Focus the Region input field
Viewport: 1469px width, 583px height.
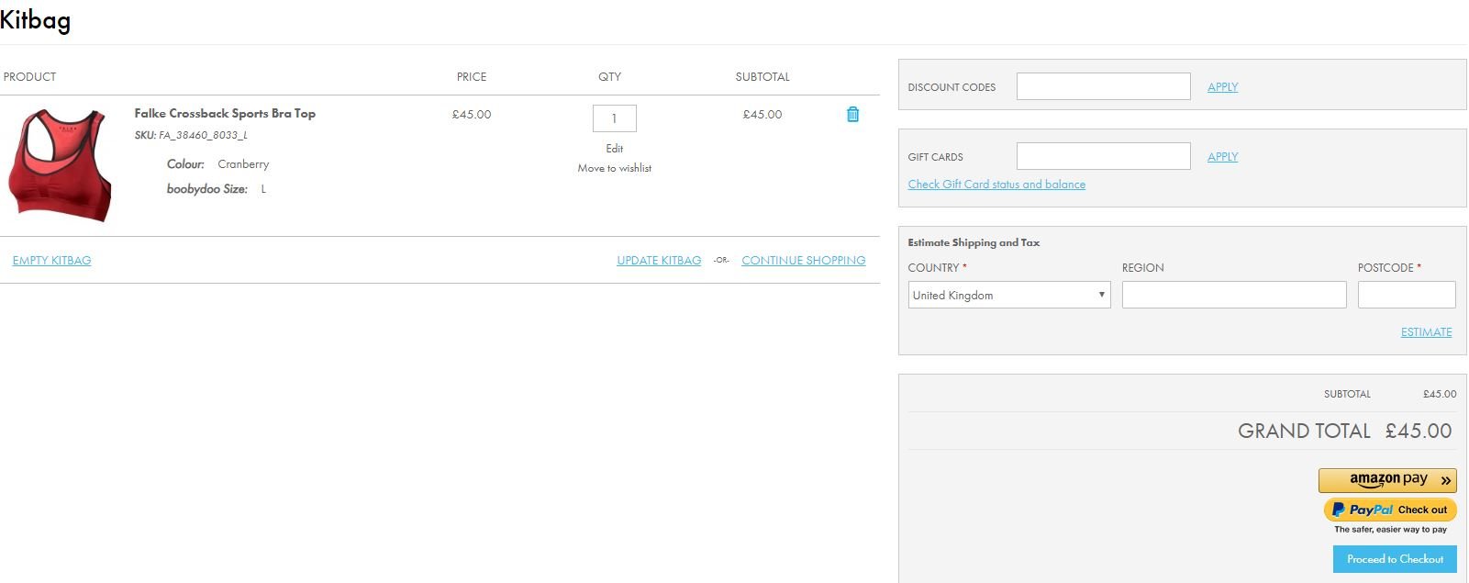pyautogui.click(x=1234, y=295)
